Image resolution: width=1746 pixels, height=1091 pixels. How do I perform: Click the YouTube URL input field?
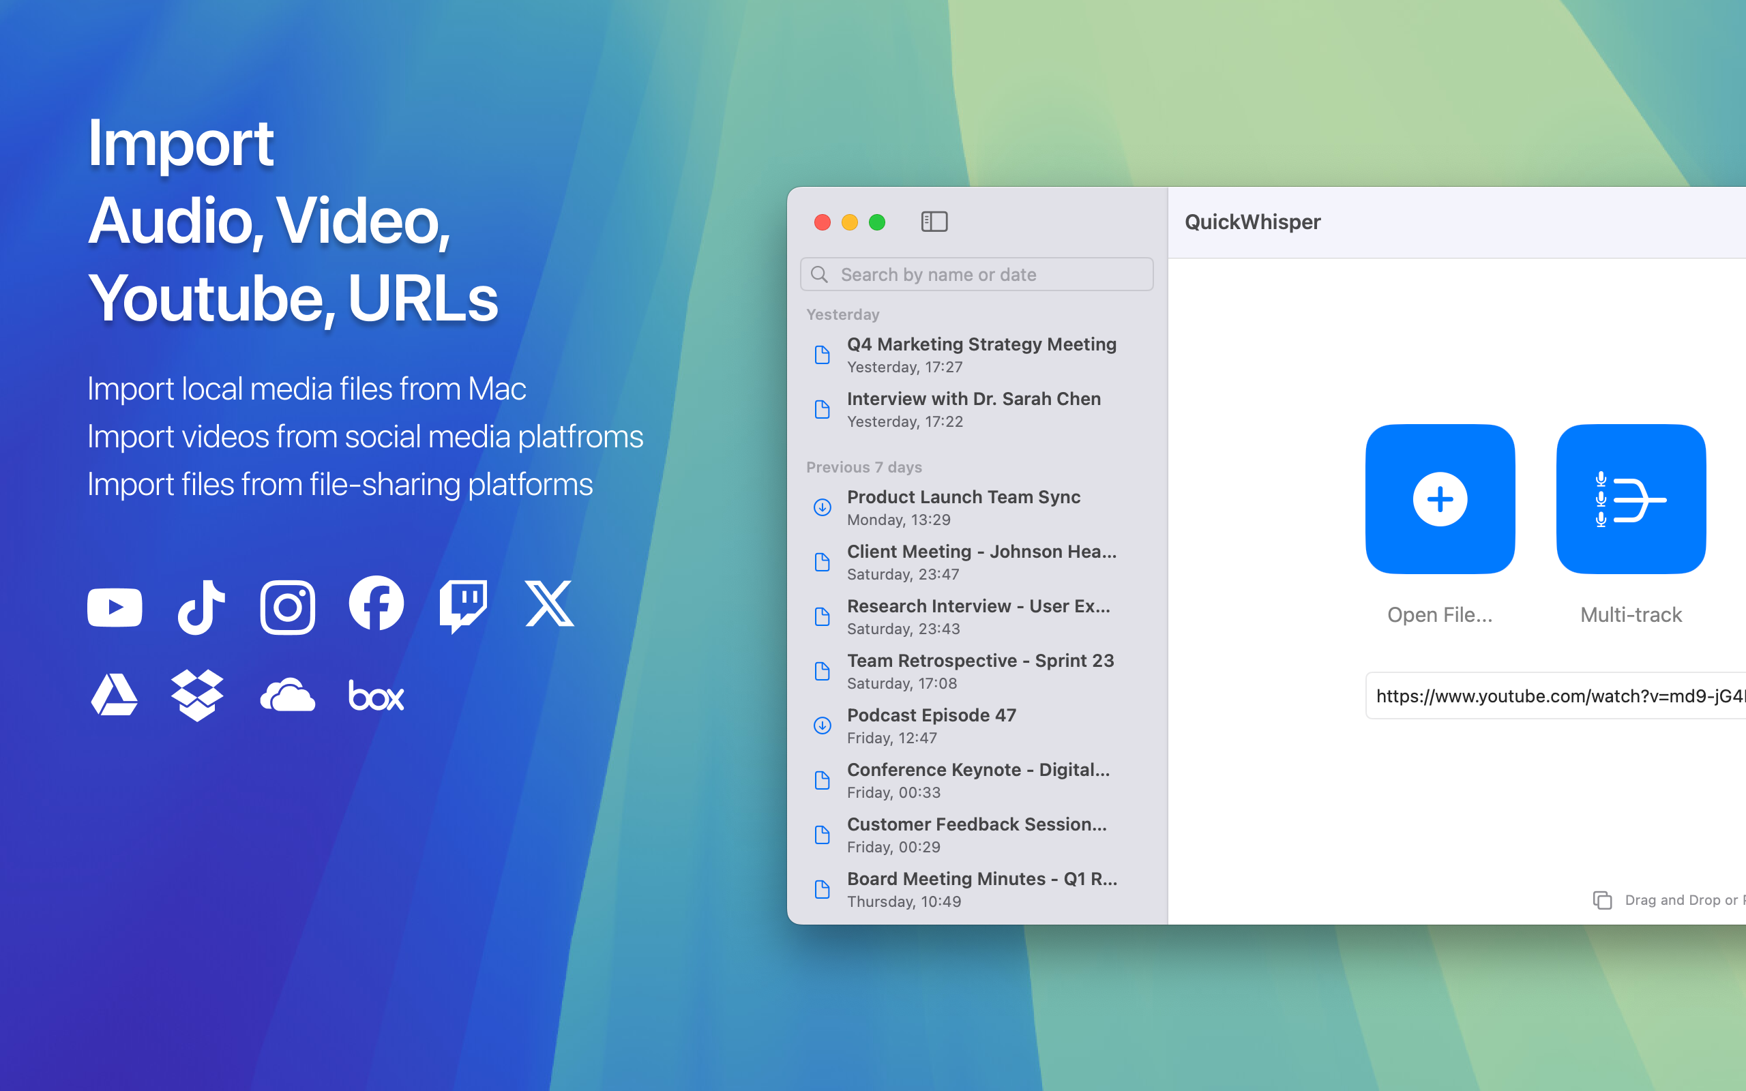click(1556, 696)
